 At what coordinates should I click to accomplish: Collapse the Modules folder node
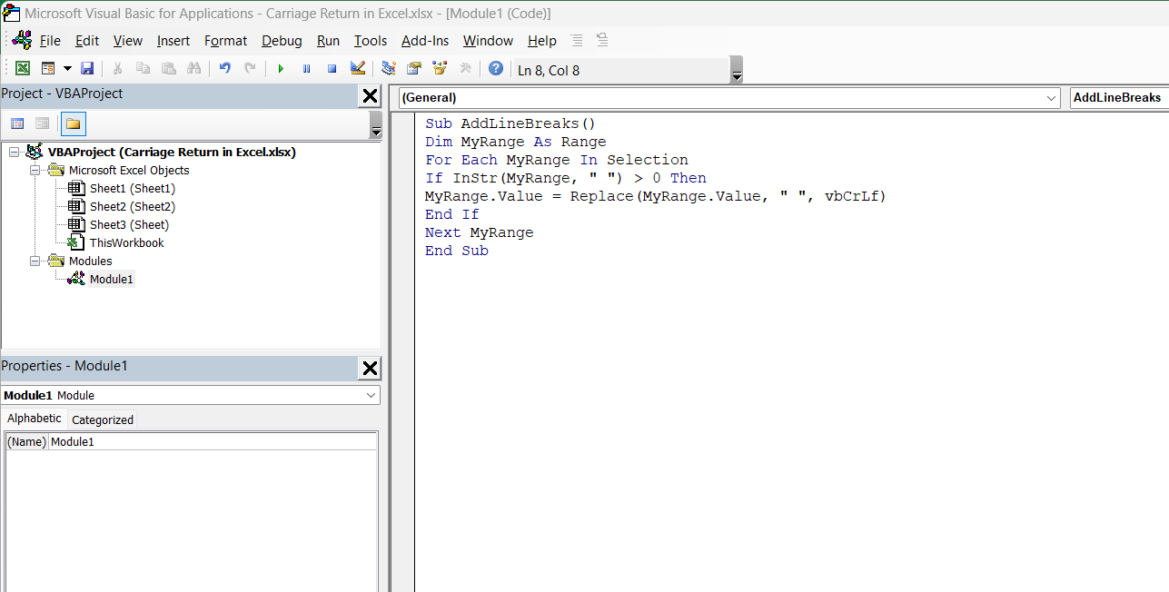[x=35, y=261]
